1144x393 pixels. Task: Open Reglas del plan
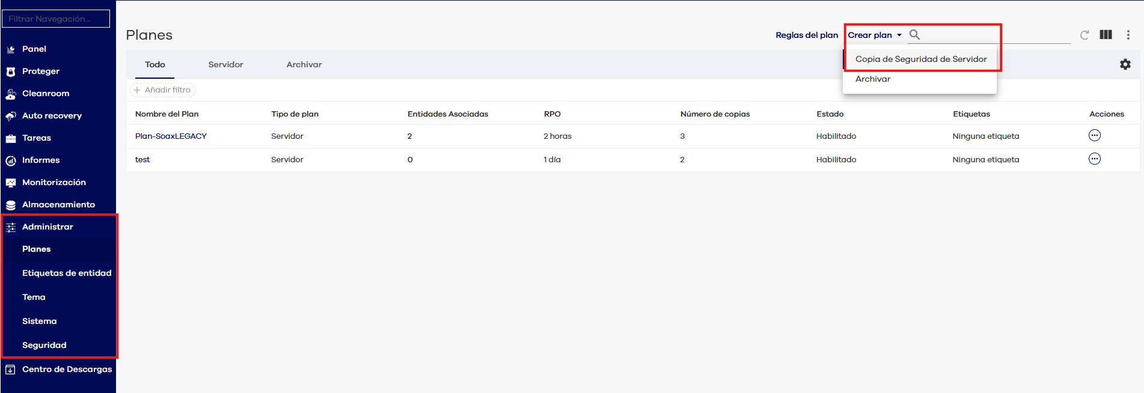pyautogui.click(x=806, y=35)
